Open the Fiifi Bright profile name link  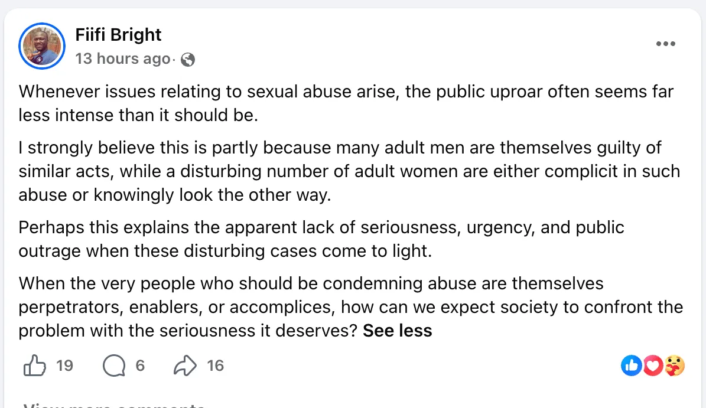coord(118,35)
